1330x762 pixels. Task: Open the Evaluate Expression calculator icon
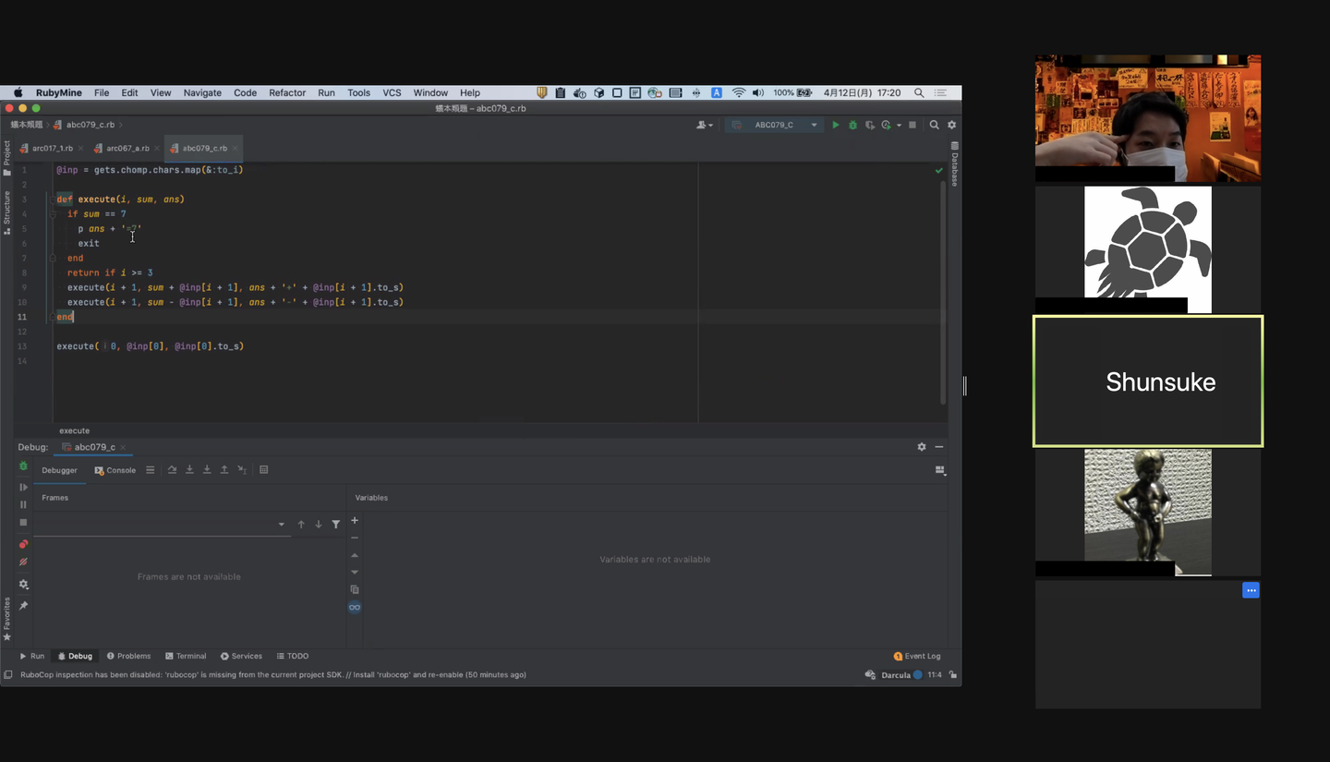tap(263, 470)
